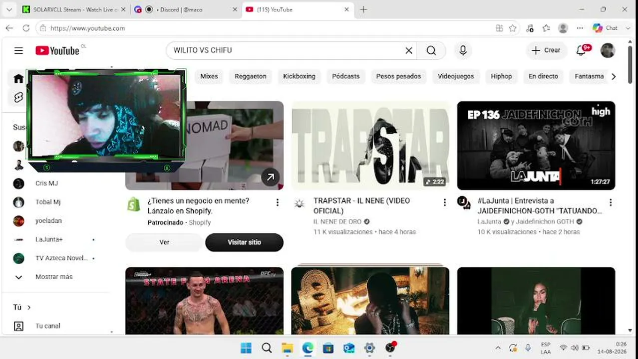This screenshot has width=638, height=359.
Task: Filter by the Hiphop chip
Action: tap(501, 76)
